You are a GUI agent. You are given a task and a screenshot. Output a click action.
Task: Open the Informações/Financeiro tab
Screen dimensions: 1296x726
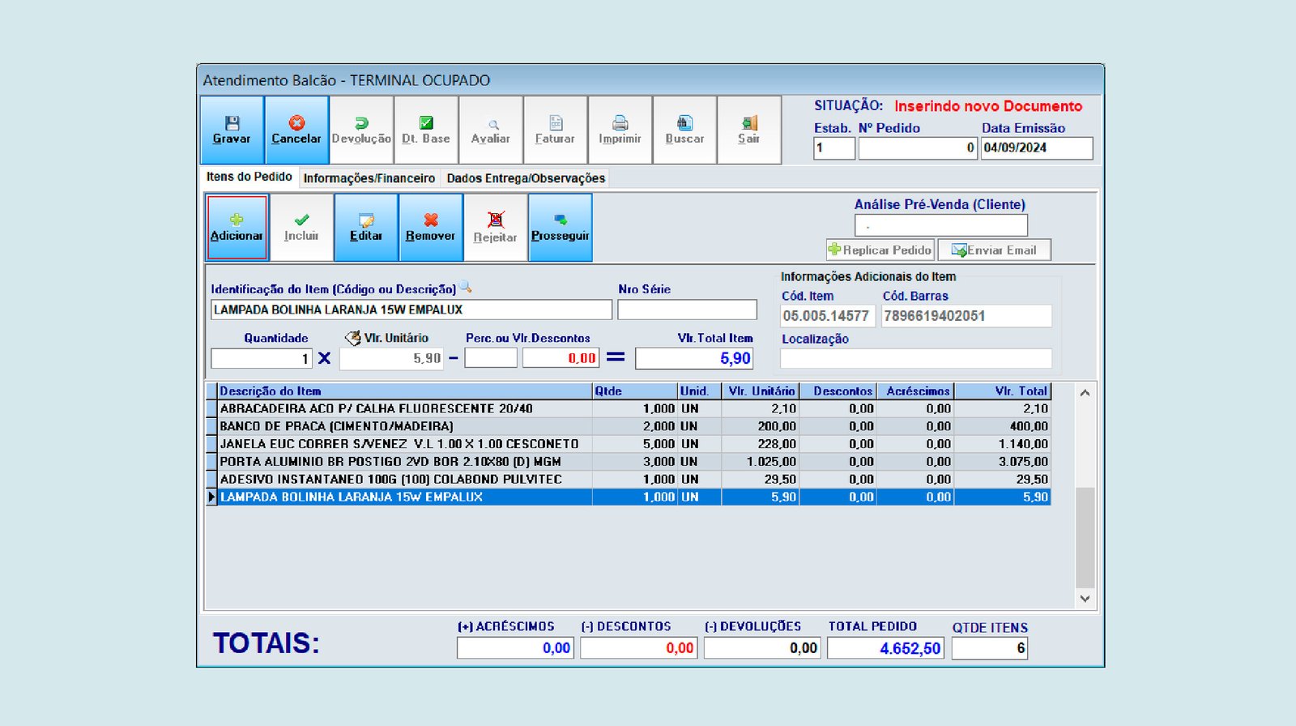click(x=369, y=178)
